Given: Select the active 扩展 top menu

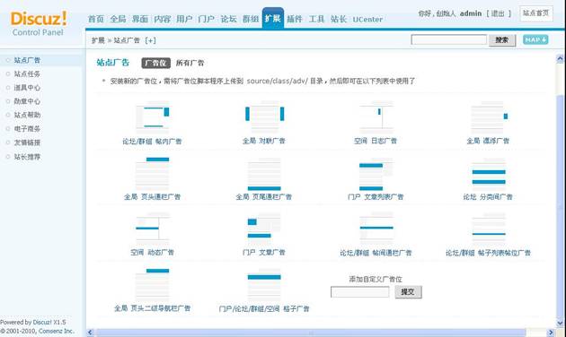Looking at the screenshot, I should pyautogui.click(x=273, y=18).
